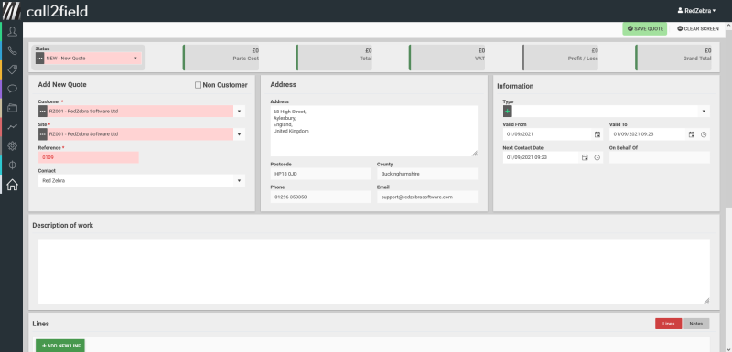Image resolution: width=732 pixels, height=352 pixels.
Task: Open the phone calls sidebar icon
Action: [12, 51]
